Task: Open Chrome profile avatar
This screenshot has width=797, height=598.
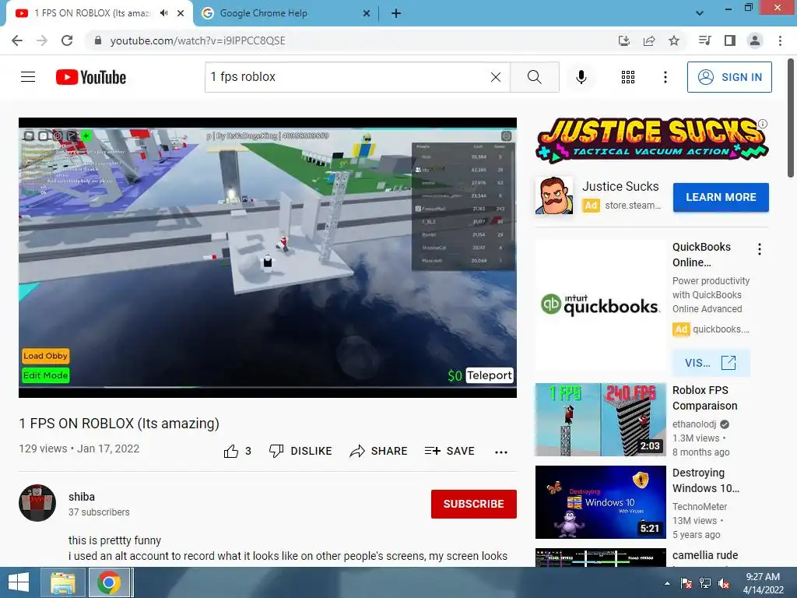Action: click(755, 40)
